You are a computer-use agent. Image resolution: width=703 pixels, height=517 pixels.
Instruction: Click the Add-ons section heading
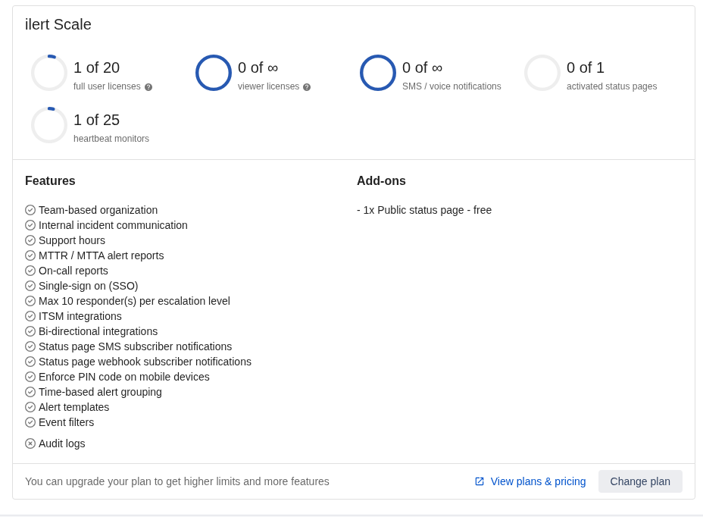point(381,181)
